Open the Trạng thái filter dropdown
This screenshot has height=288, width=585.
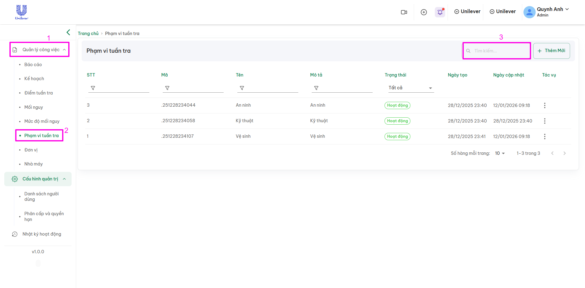tap(410, 88)
